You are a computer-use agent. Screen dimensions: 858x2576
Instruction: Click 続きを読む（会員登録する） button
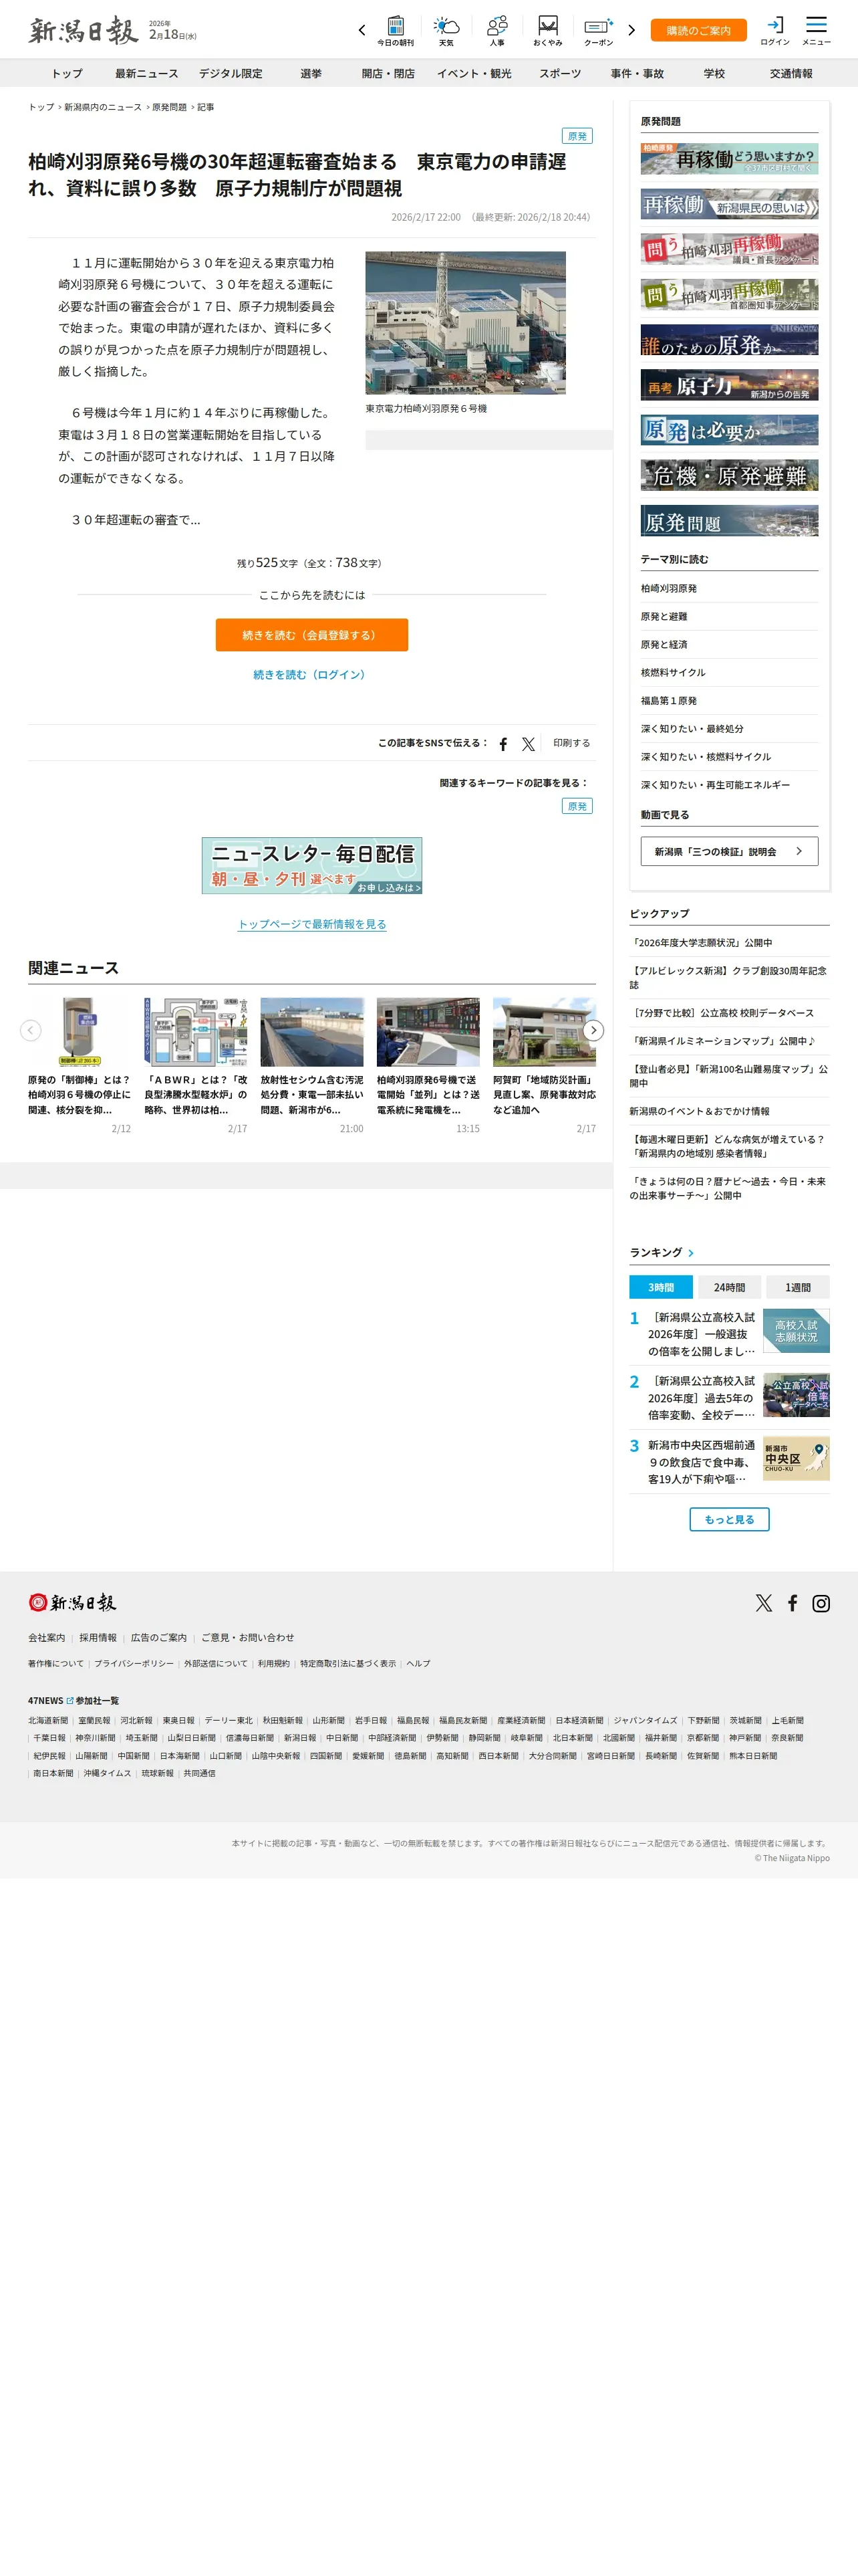click(311, 635)
